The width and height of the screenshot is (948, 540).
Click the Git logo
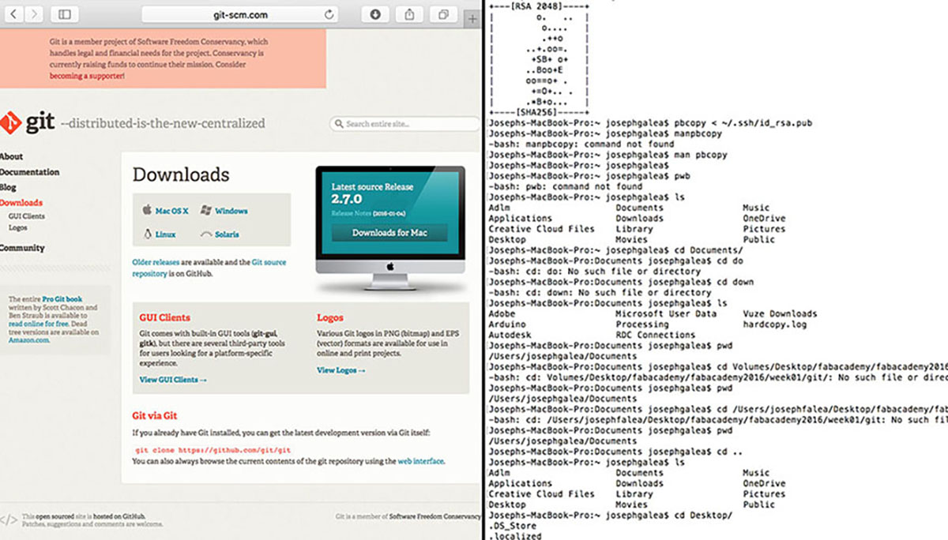(x=28, y=123)
